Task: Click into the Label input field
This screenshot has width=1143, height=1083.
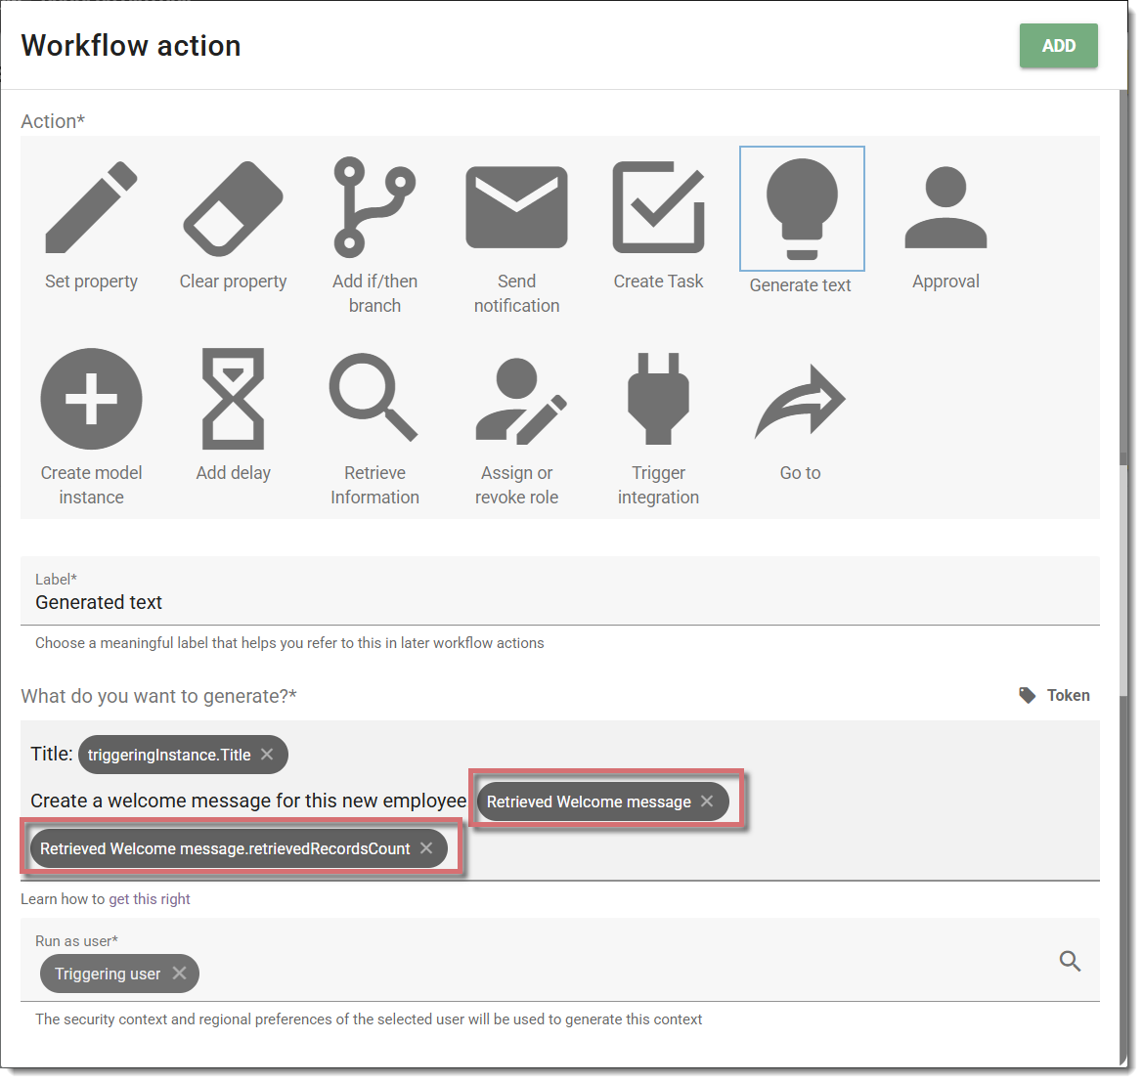Action: click(x=560, y=591)
